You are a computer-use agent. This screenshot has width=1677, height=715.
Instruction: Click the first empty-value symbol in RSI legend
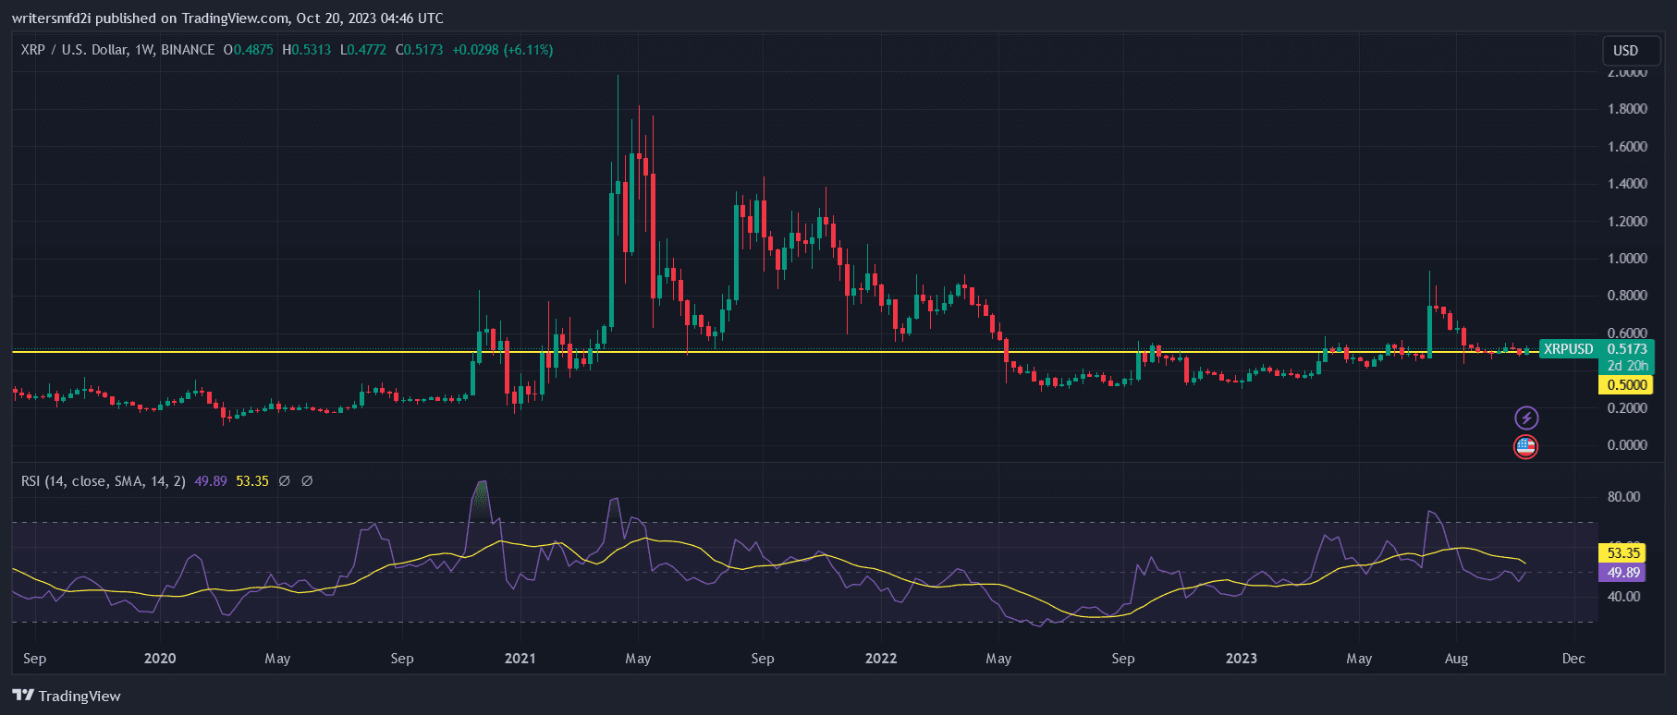point(285,481)
